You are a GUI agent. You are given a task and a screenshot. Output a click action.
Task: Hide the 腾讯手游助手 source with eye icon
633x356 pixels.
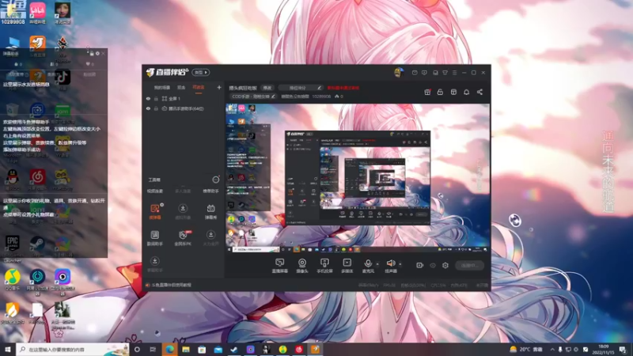[x=148, y=108]
